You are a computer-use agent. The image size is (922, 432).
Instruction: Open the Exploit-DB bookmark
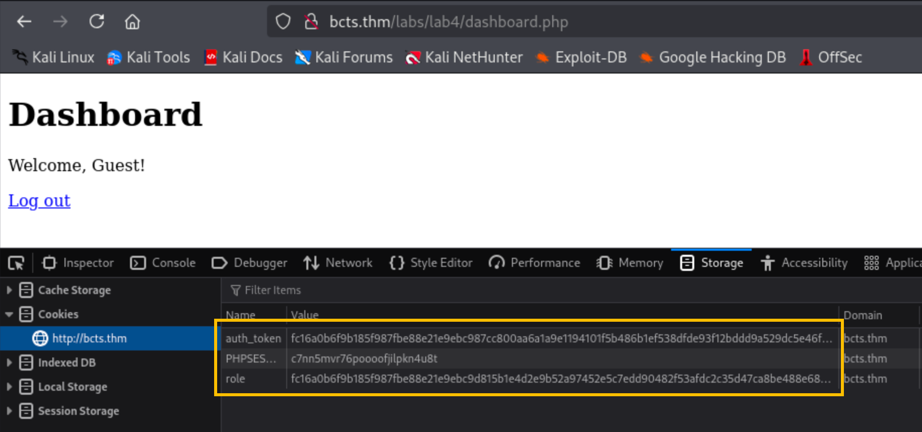581,57
